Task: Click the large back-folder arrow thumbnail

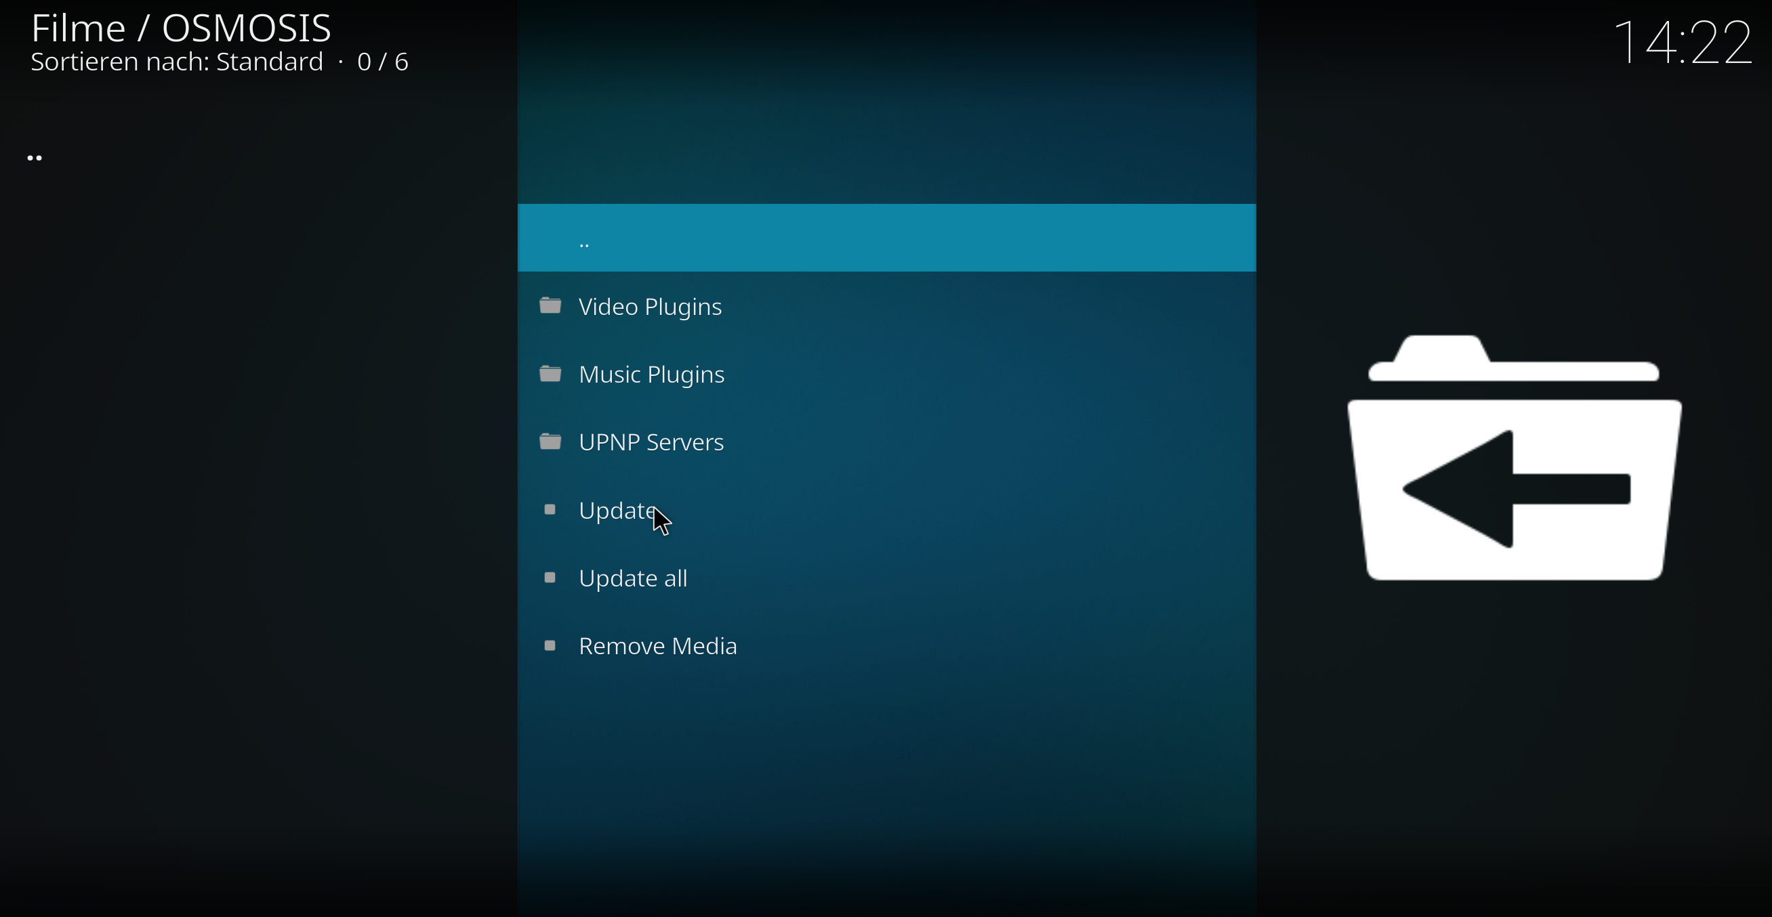Action: click(1515, 458)
